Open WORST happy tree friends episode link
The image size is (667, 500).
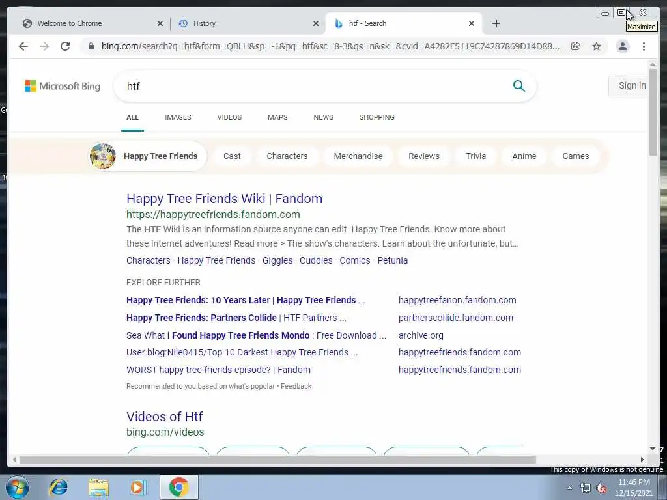click(218, 370)
